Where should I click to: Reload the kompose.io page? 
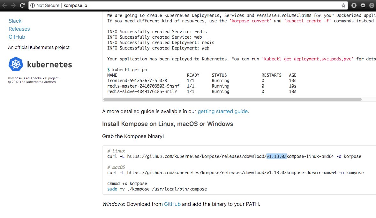[22, 5]
